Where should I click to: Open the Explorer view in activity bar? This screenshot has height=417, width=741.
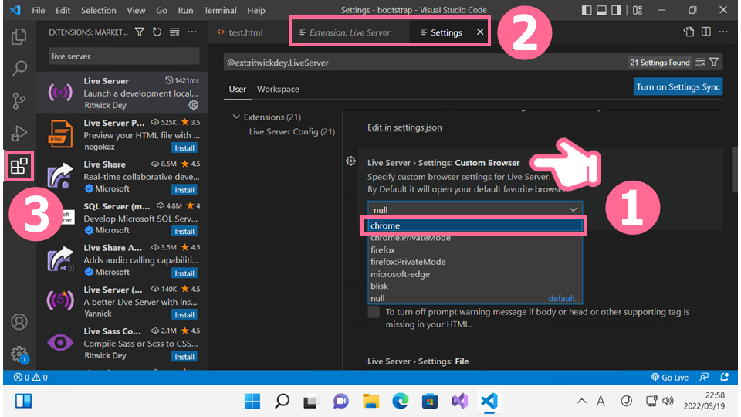[x=19, y=36]
